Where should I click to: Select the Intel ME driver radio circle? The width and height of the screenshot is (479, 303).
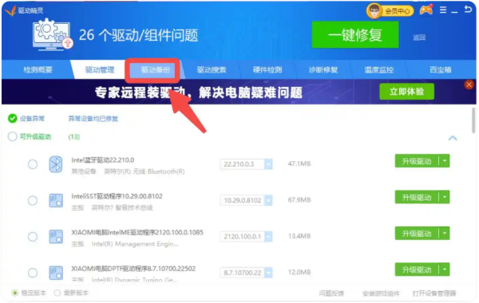[33, 237]
